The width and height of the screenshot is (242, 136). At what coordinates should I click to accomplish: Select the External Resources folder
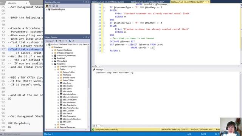click(x=67, y=127)
